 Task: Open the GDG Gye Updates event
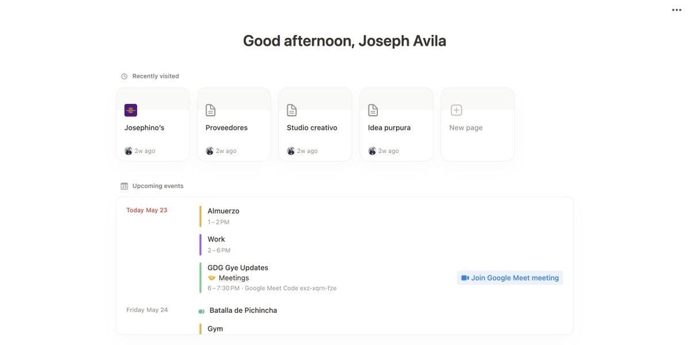(238, 267)
